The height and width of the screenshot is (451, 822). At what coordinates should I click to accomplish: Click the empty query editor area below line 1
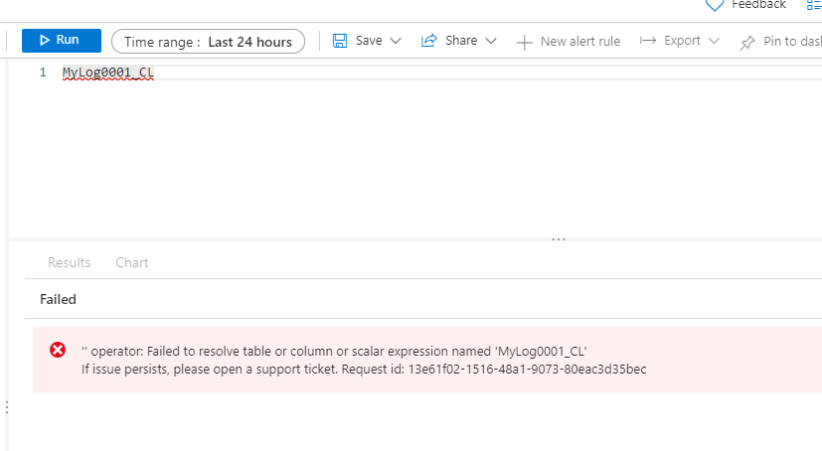(x=398, y=159)
